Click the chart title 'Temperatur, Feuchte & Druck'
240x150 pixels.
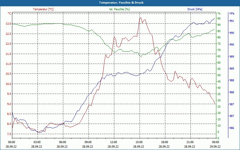click(121, 3)
